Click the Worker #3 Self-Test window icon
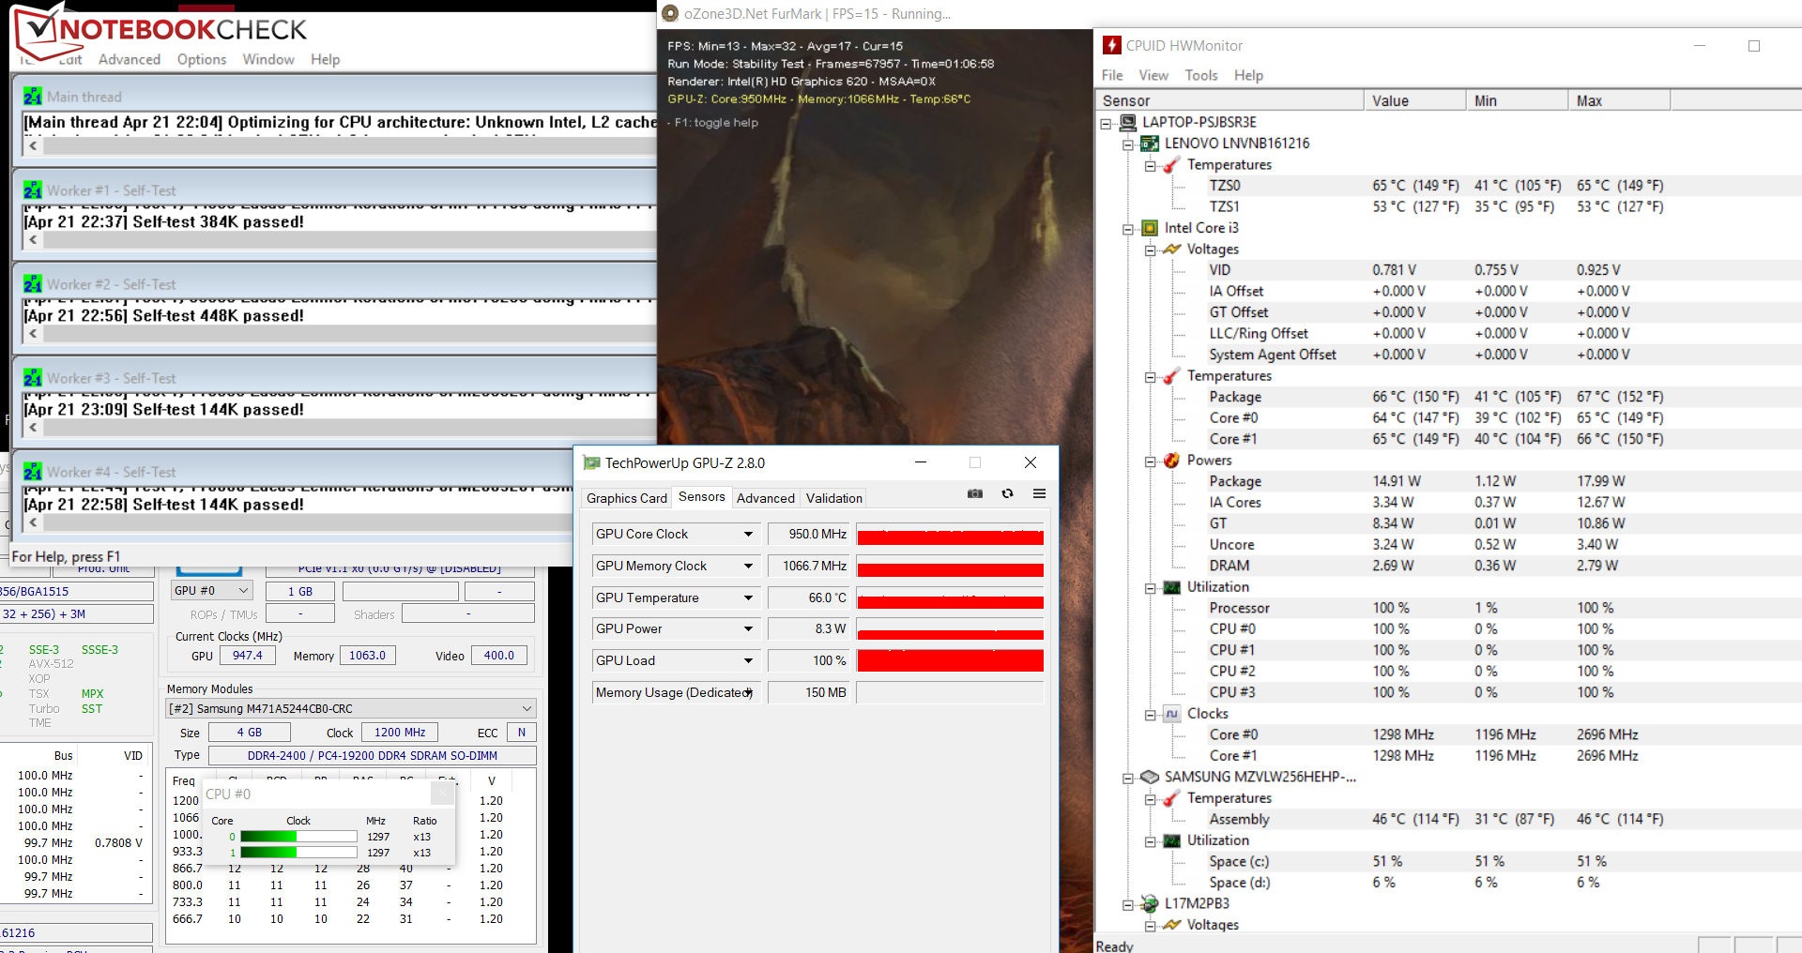The height and width of the screenshot is (953, 1802). 33,377
